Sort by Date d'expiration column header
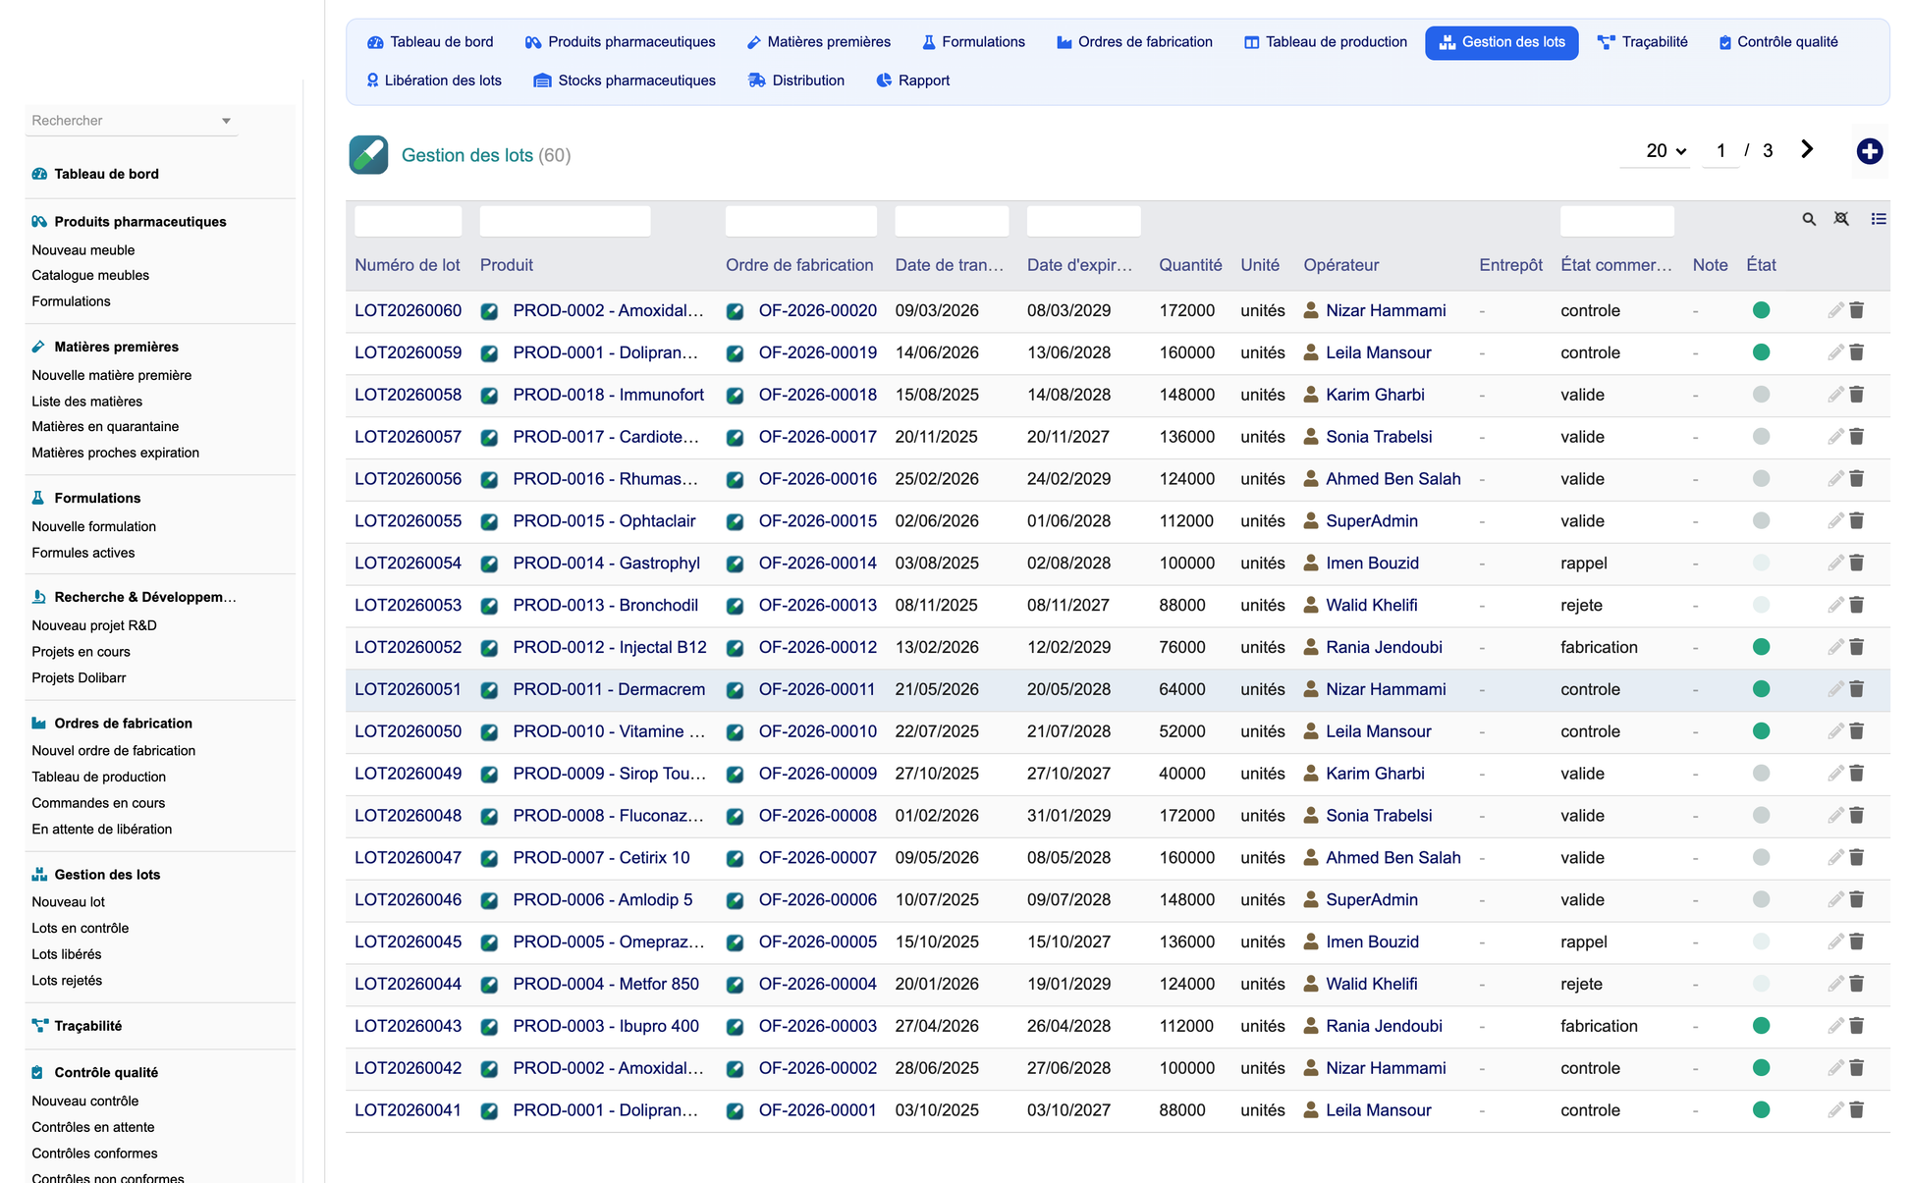The image size is (1911, 1183). point(1079,265)
